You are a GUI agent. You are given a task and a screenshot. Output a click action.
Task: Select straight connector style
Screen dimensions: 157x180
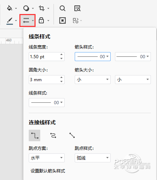pyautogui.click(x=72, y=135)
